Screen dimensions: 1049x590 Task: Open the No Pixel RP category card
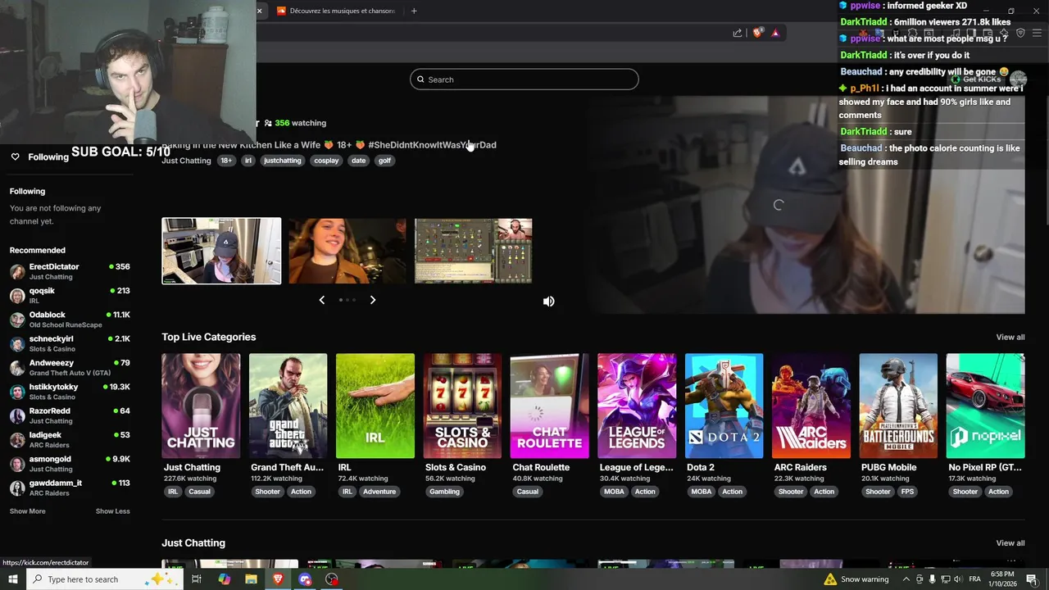(x=985, y=406)
